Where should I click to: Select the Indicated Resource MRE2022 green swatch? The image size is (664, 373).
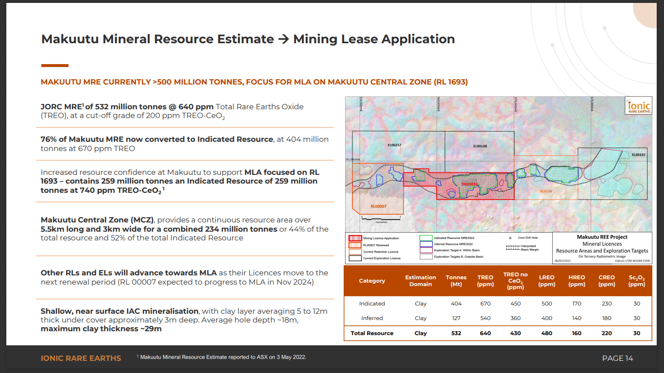point(426,238)
